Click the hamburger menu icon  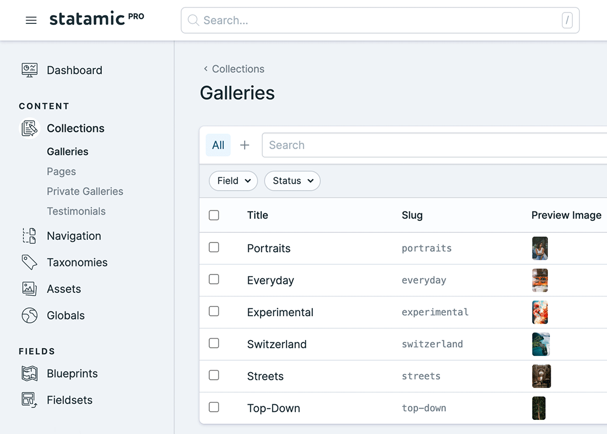coord(31,20)
